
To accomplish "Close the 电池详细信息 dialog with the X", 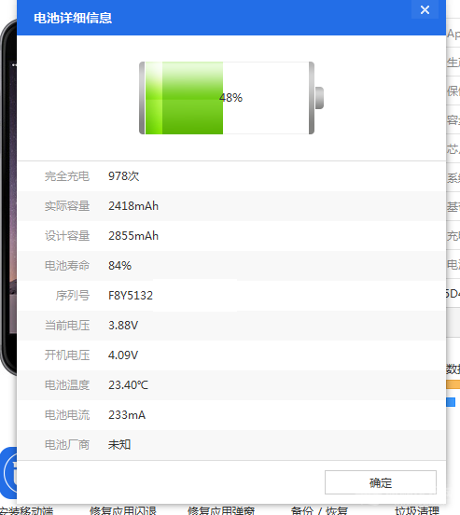I will (x=425, y=9).
